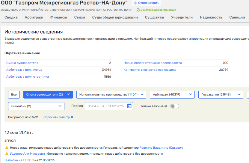The width and height of the screenshot is (249, 163).
Task: Click the green Действующая организация status icon
Action: click(x=138, y=10)
